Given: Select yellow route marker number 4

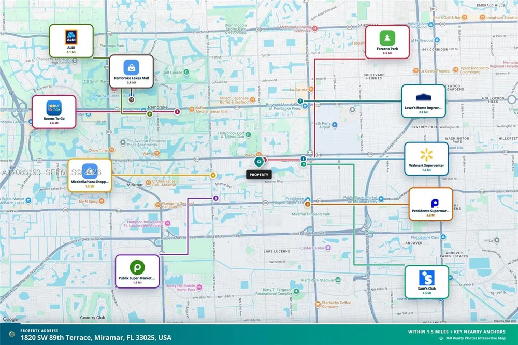Looking at the screenshot, I should [x=213, y=175].
